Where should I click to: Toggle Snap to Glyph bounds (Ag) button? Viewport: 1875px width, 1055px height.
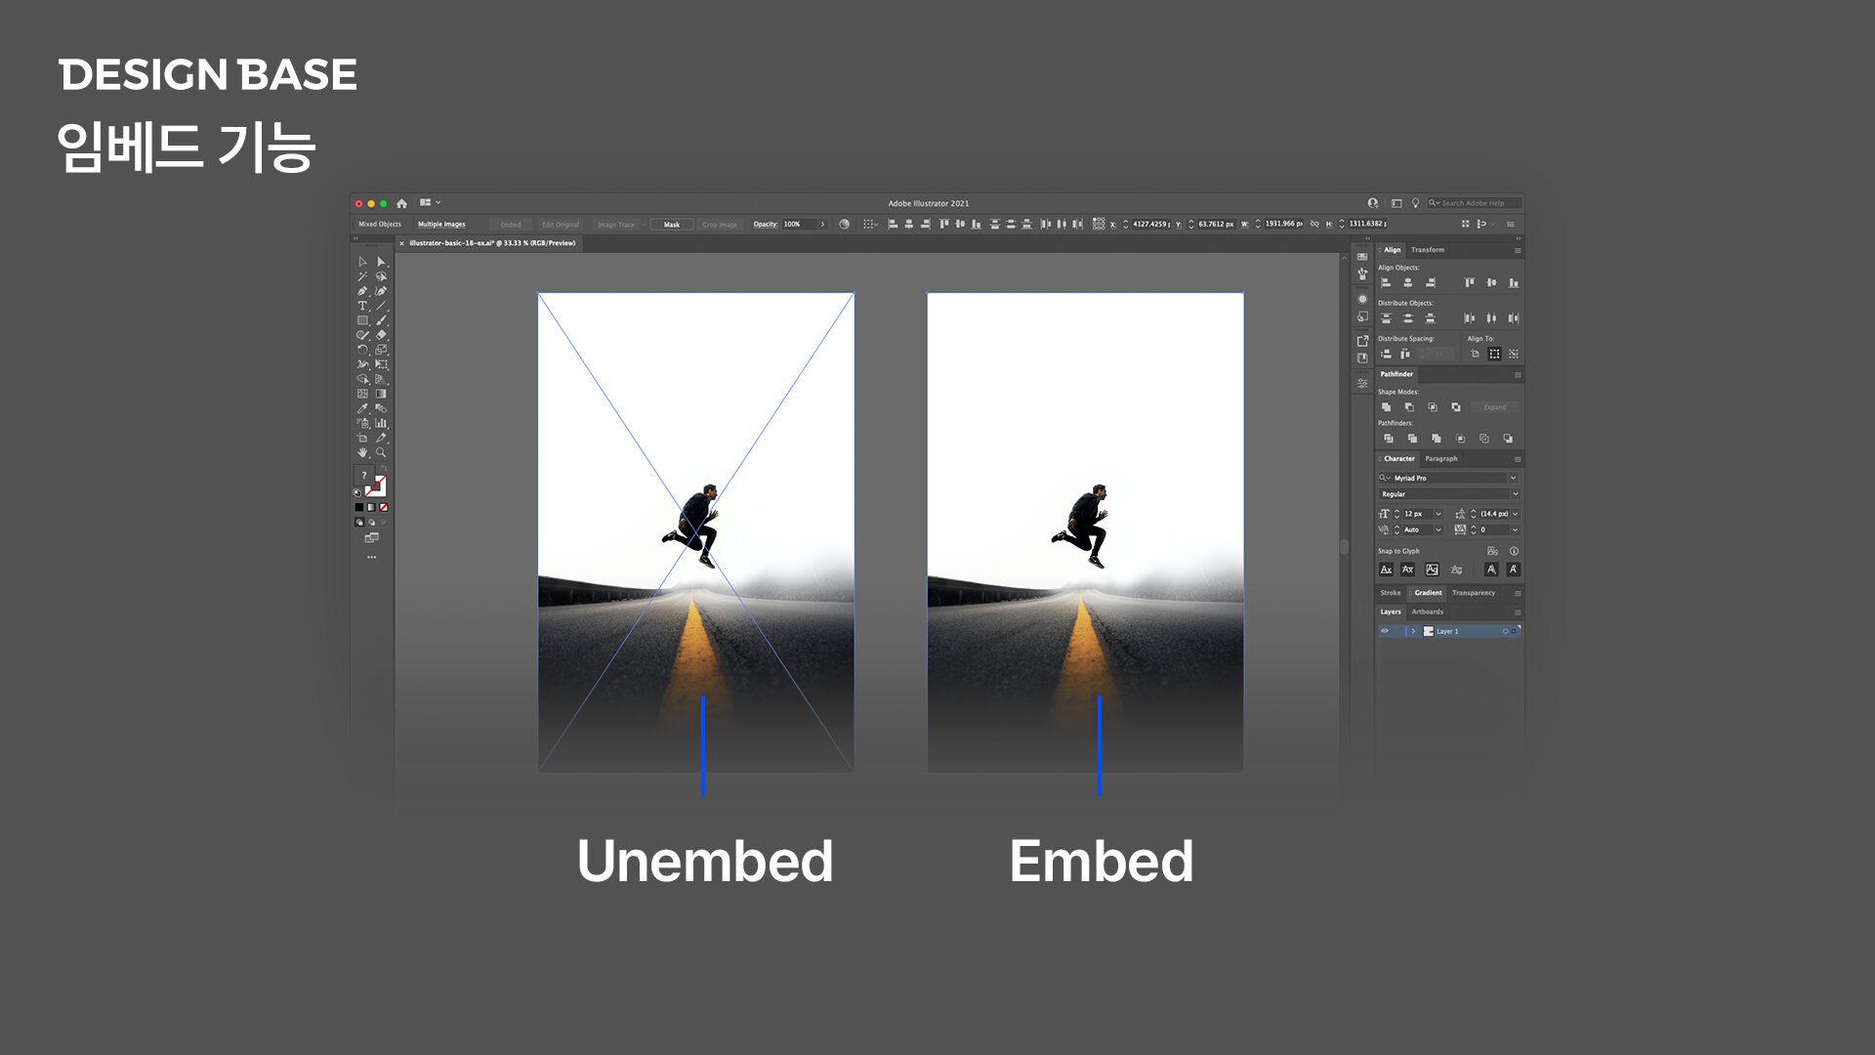1432,570
